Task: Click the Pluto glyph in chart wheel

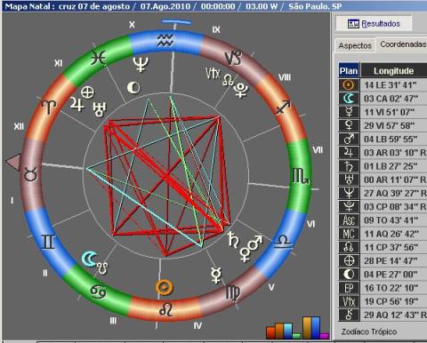Action: point(241,90)
